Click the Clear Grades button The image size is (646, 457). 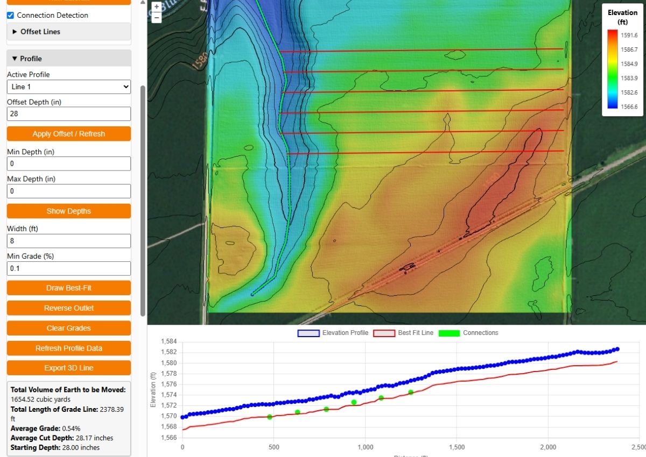(x=69, y=328)
